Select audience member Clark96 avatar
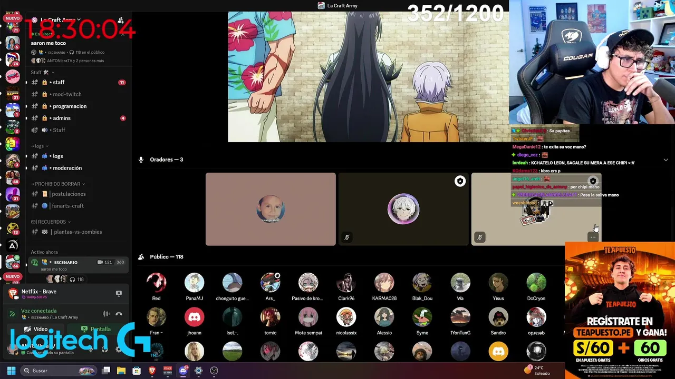 (346, 283)
